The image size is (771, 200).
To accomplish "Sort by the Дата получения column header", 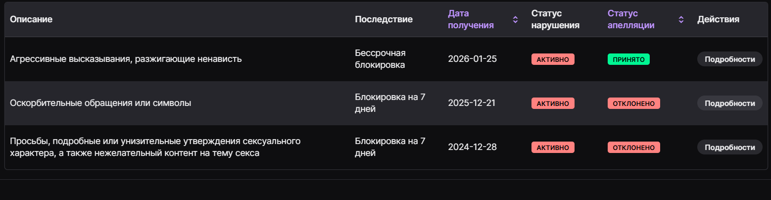I will point(471,19).
